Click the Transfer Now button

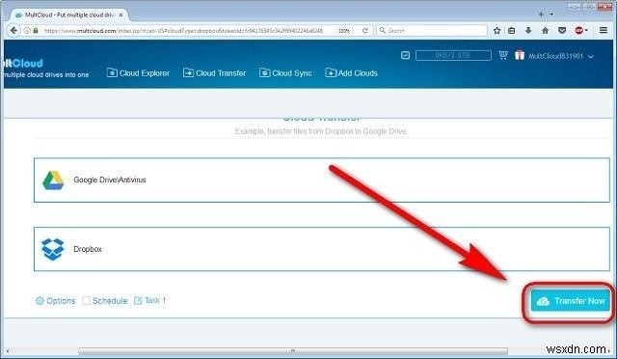570,301
